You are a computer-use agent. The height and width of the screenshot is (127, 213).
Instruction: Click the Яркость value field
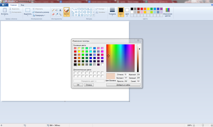(x=126, y=81)
